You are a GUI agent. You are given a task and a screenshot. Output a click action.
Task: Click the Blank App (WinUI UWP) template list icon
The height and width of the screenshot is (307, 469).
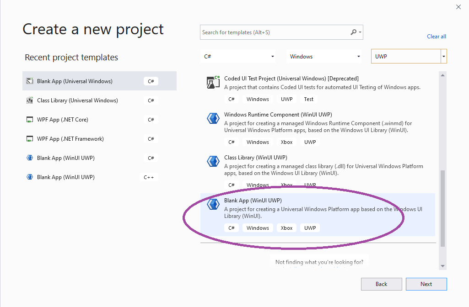tap(213, 204)
